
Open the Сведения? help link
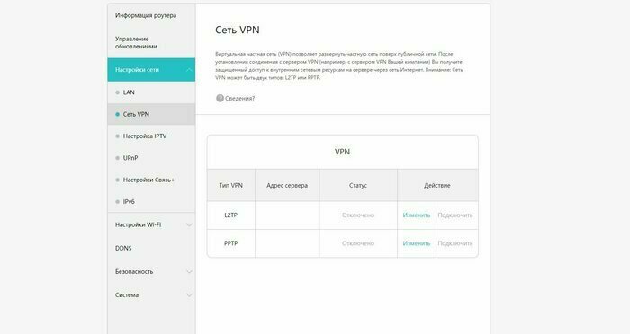(x=240, y=98)
